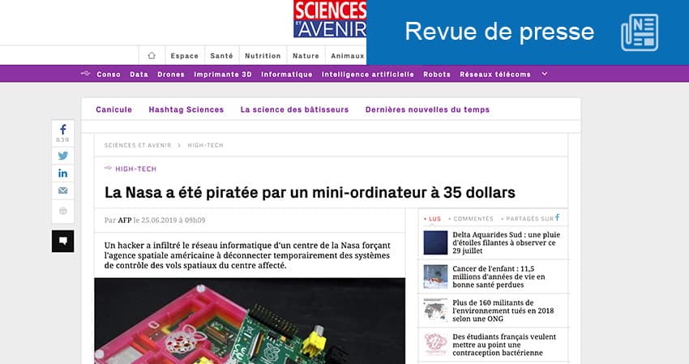Open Dernières nouvelles du temps link

pyautogui.click(x=427, y=109)
